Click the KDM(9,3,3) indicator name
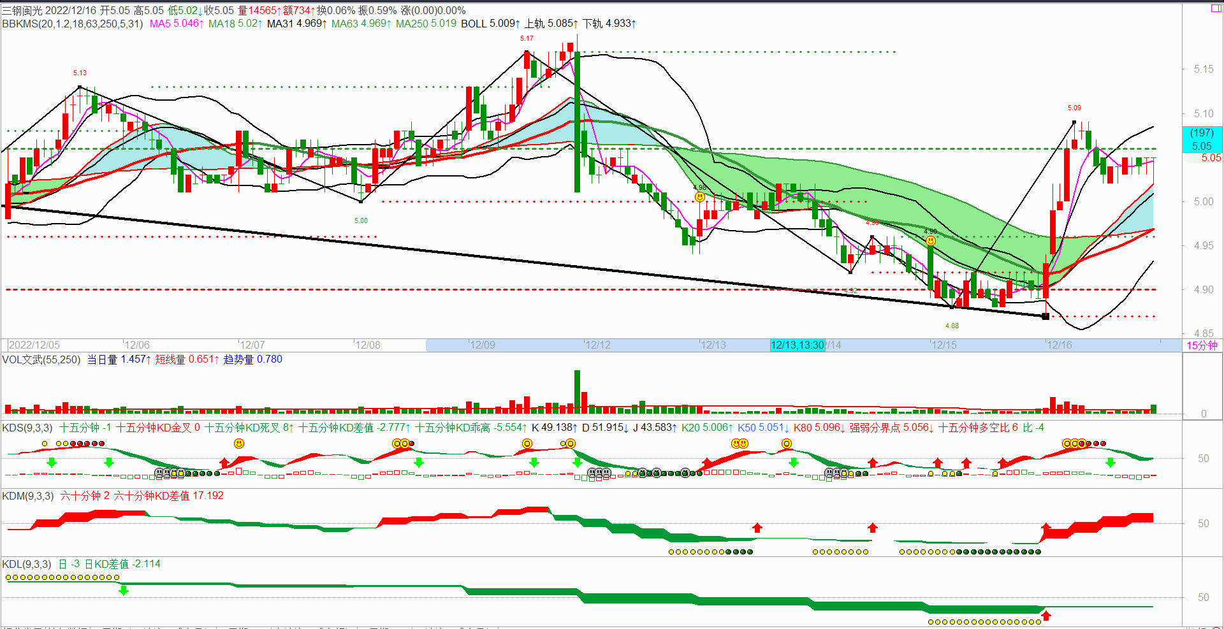 point(27,496)
